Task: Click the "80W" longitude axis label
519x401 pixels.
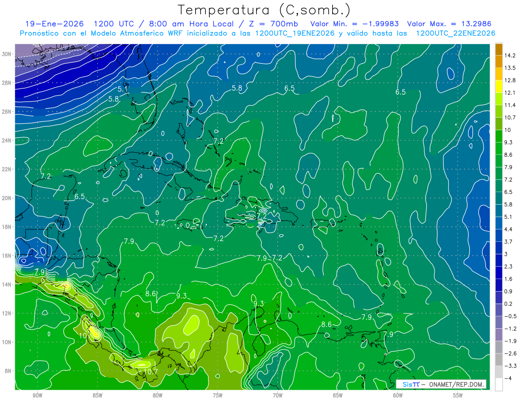Action: [157, 395]
